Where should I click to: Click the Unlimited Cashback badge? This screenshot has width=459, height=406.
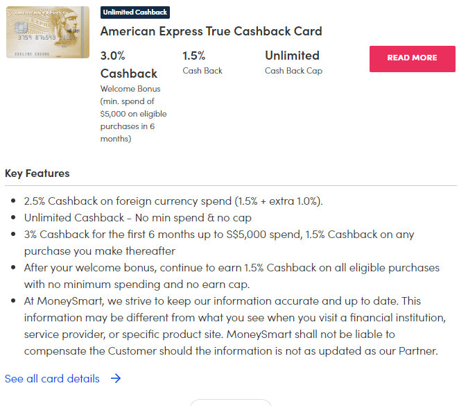coord(135,12)
